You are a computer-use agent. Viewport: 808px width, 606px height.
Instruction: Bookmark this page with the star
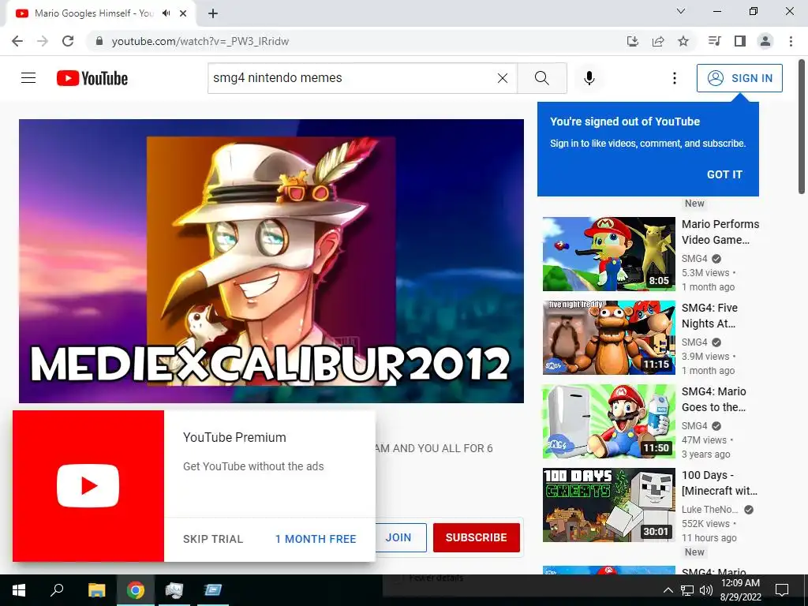683,41
